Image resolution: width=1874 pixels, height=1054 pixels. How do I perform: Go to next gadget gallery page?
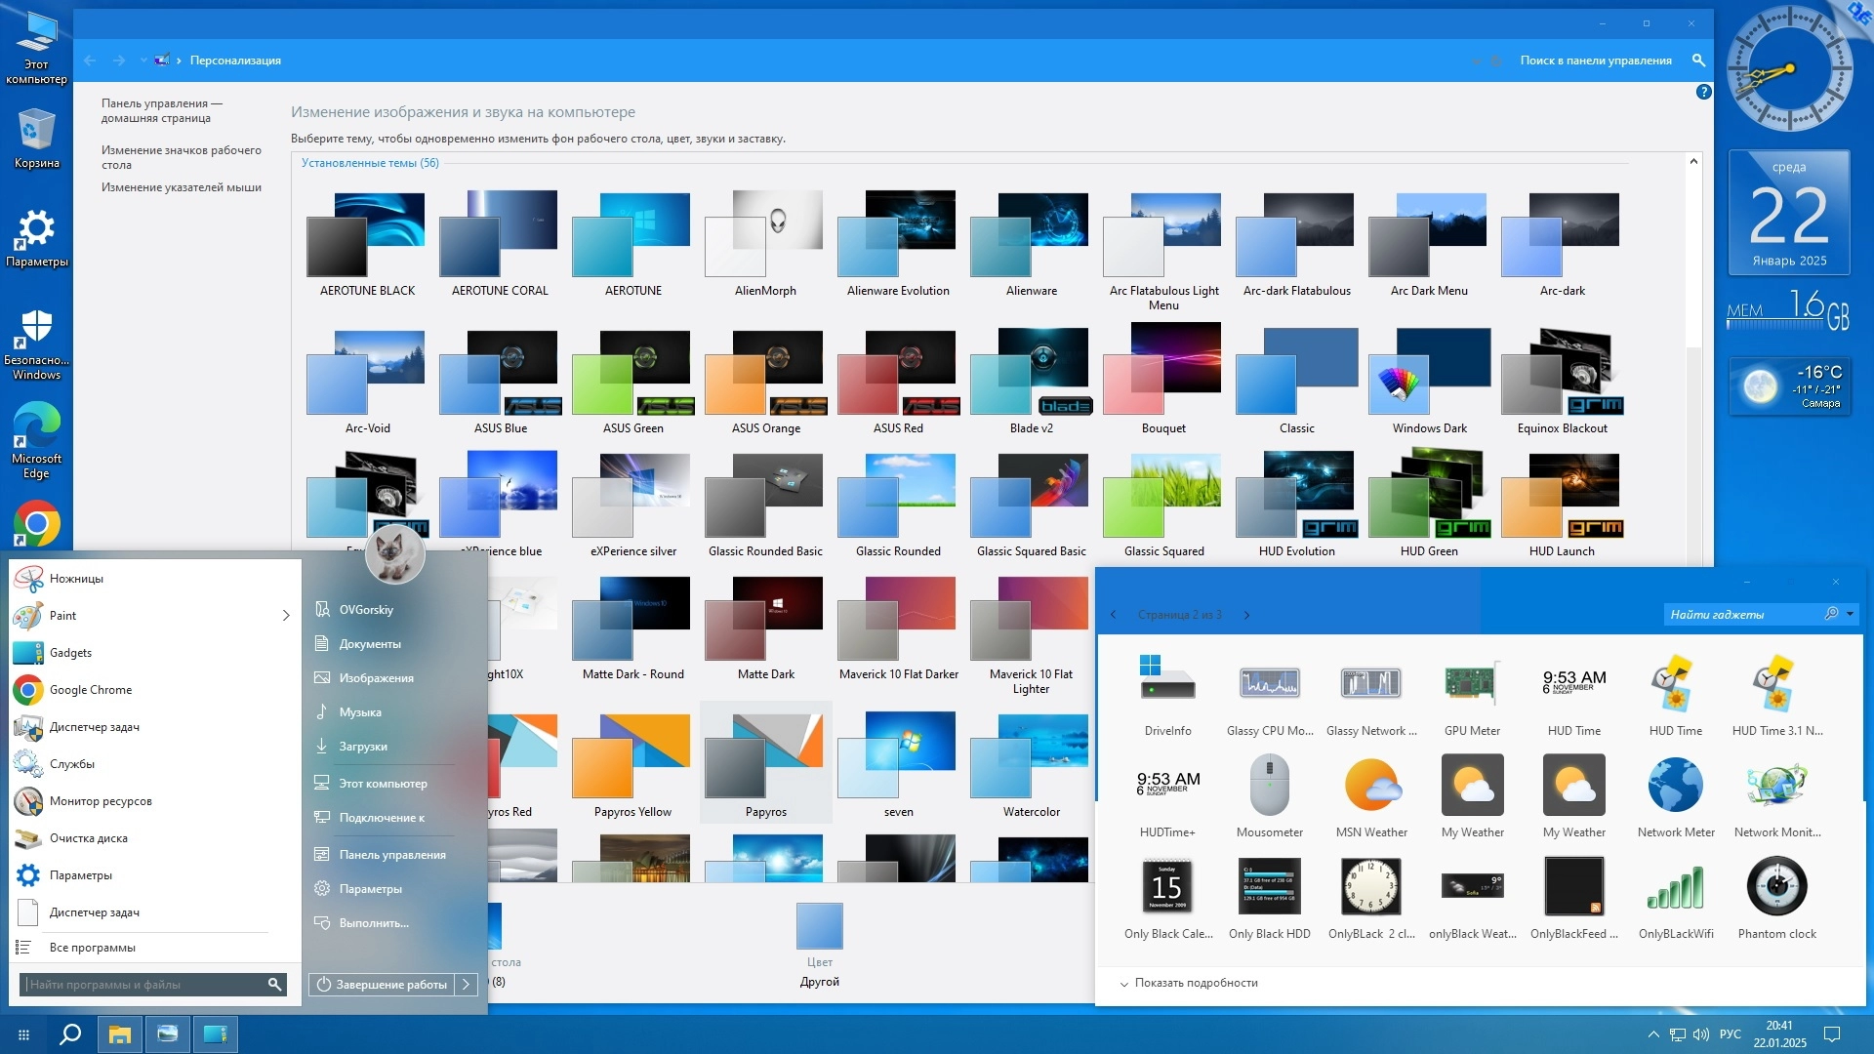(x=1246, y=615)
